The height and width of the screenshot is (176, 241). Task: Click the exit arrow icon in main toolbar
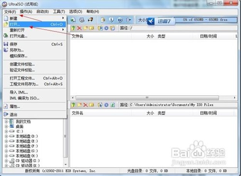pos(129,19)
